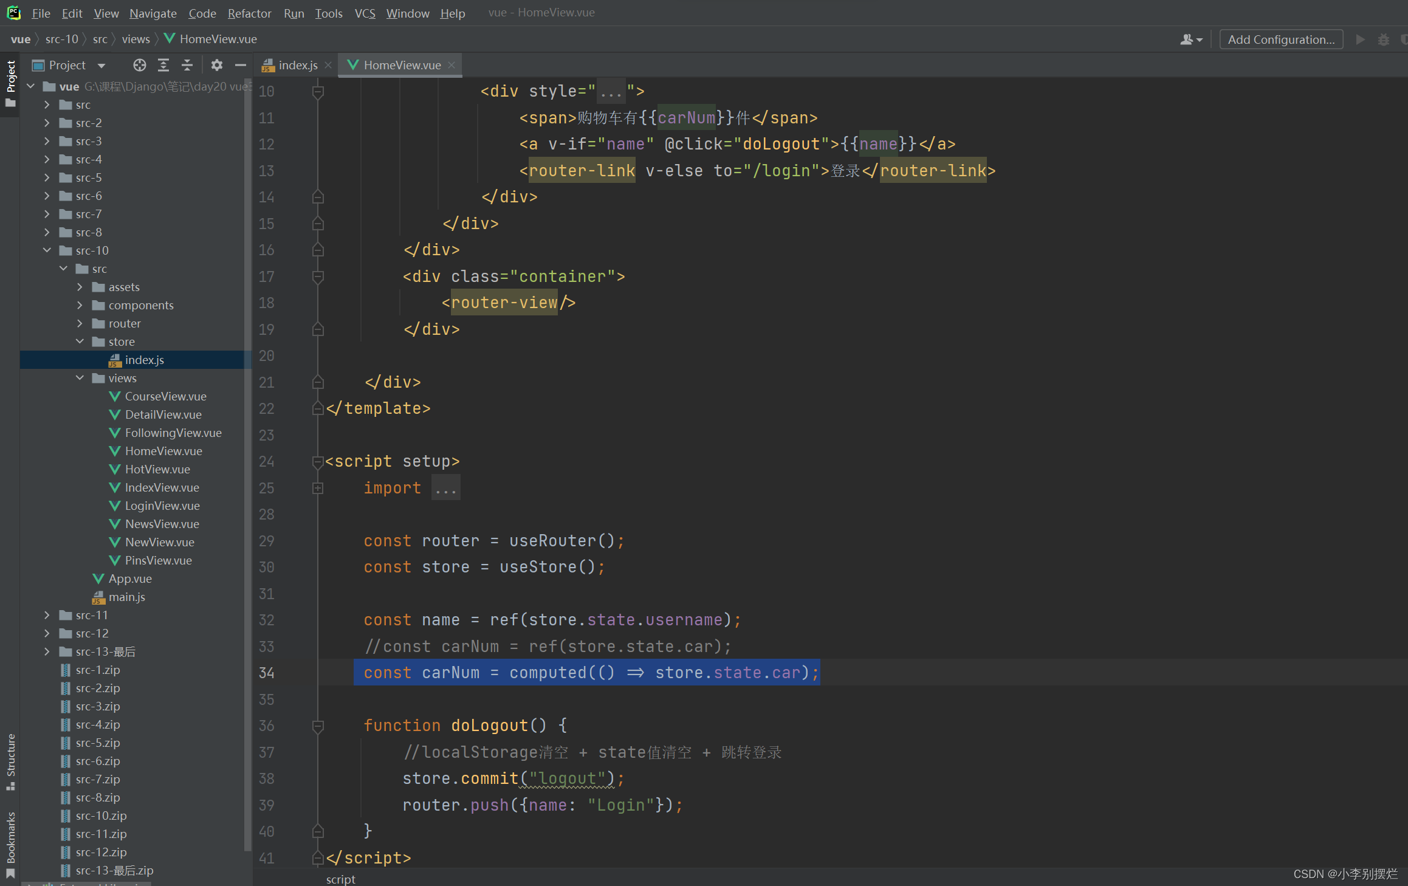The height and width of the screenshot is (886, 1408).
Task: Open the VCS menu
Action: coord(365,13)
